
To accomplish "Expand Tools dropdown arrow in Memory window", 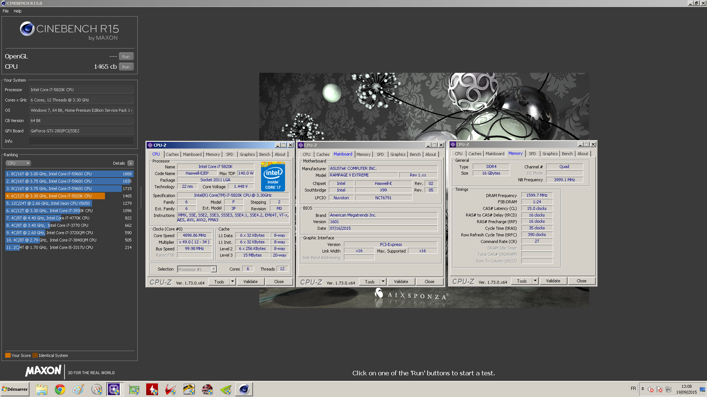I will click(x=535, y=281).
